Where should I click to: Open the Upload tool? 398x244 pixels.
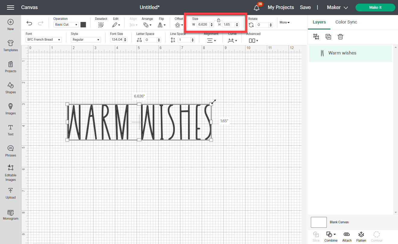pyautogui.click(x=10, y=194)
